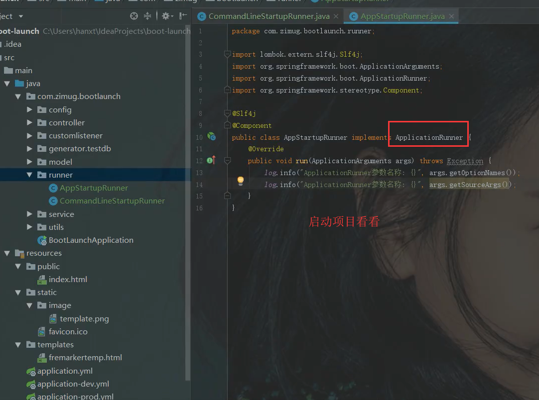Screen dimensions: 539x400
Task: Click the @Override annotation
Action: pos(266,149)
